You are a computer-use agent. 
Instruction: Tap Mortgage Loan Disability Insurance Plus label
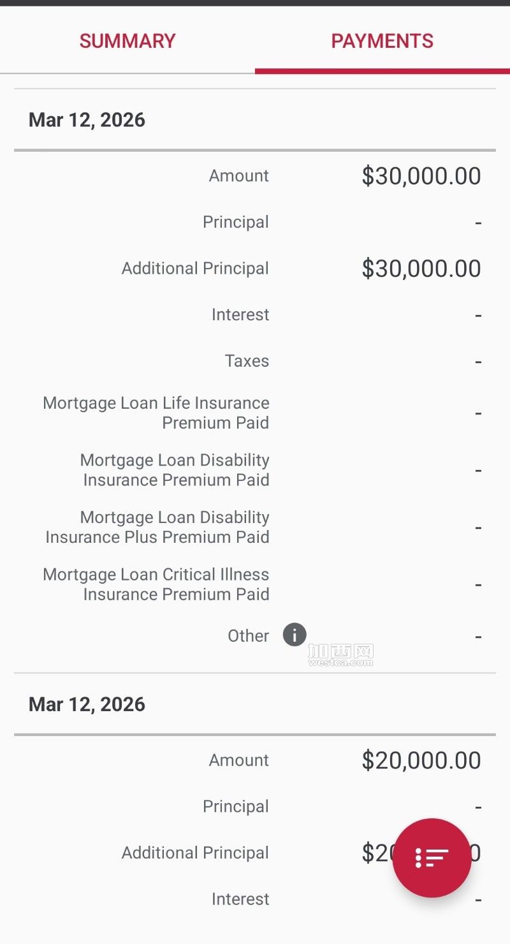click(x=157, y=527)
